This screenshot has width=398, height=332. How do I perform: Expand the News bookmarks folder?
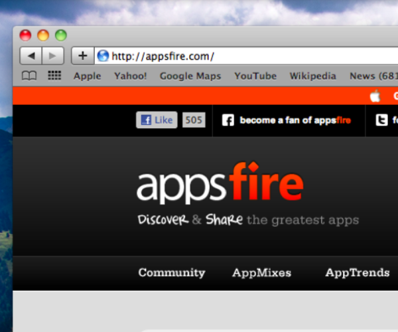pyautogui.click(x=373, y=76)
